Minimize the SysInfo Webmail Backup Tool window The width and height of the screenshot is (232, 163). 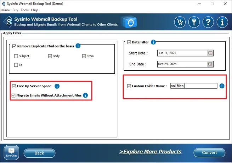[199, 4]
